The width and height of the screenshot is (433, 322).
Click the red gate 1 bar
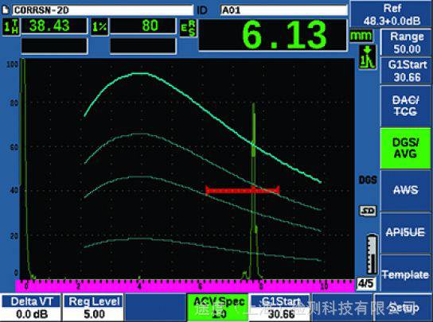[x=243, y=190]
